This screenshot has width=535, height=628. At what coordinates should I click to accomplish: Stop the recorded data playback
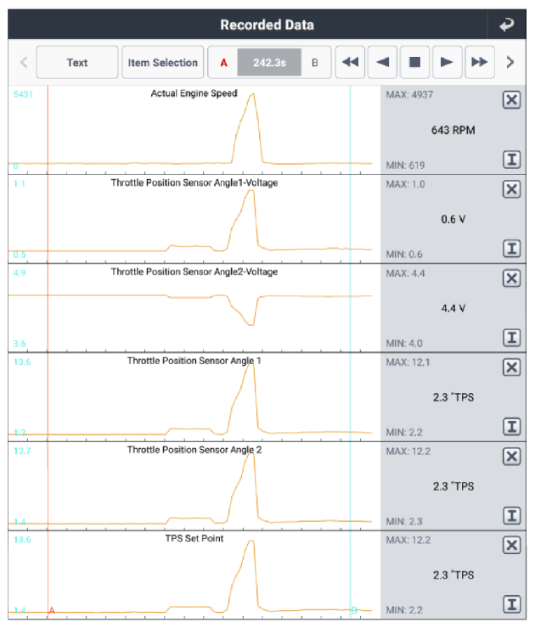coord(414,62)
